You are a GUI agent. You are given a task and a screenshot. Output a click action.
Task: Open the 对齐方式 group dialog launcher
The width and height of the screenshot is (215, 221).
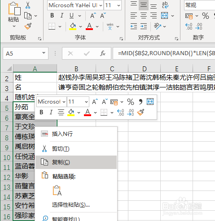(x=176, y=39)
